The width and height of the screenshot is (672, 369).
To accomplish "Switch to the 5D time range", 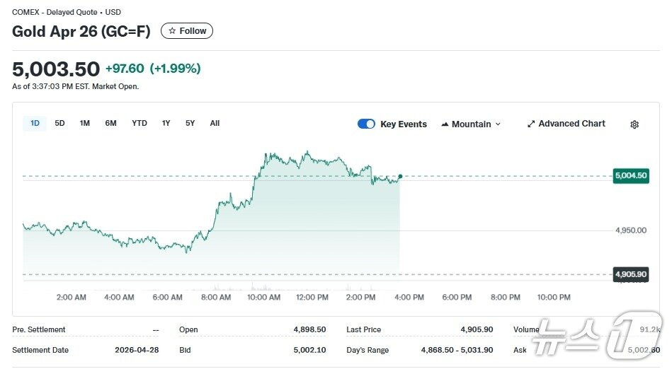I will (59, 123).
